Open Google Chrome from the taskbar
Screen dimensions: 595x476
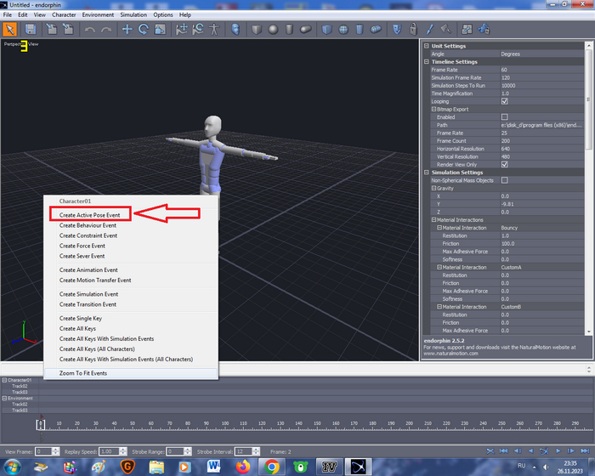pos(271,466)
